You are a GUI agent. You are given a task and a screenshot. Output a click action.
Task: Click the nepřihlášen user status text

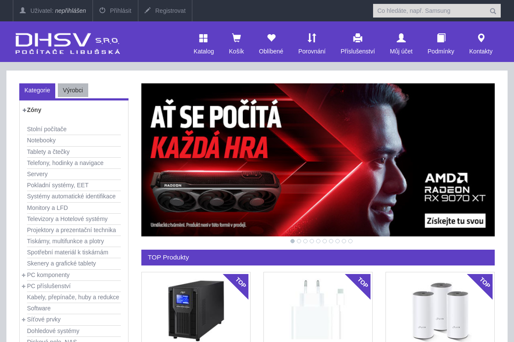coord(70,11)
